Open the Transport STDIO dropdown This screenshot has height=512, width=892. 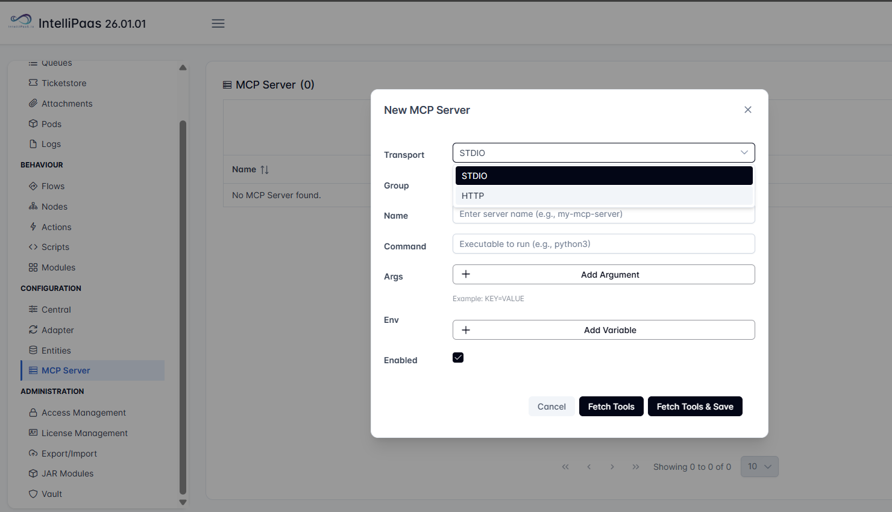[603, 153]
